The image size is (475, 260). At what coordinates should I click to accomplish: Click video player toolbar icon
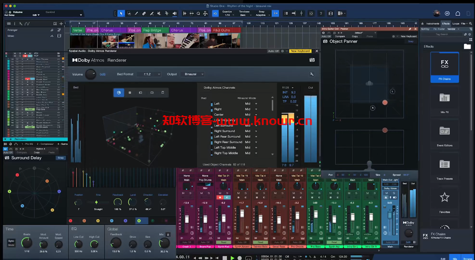pos(331,14)
